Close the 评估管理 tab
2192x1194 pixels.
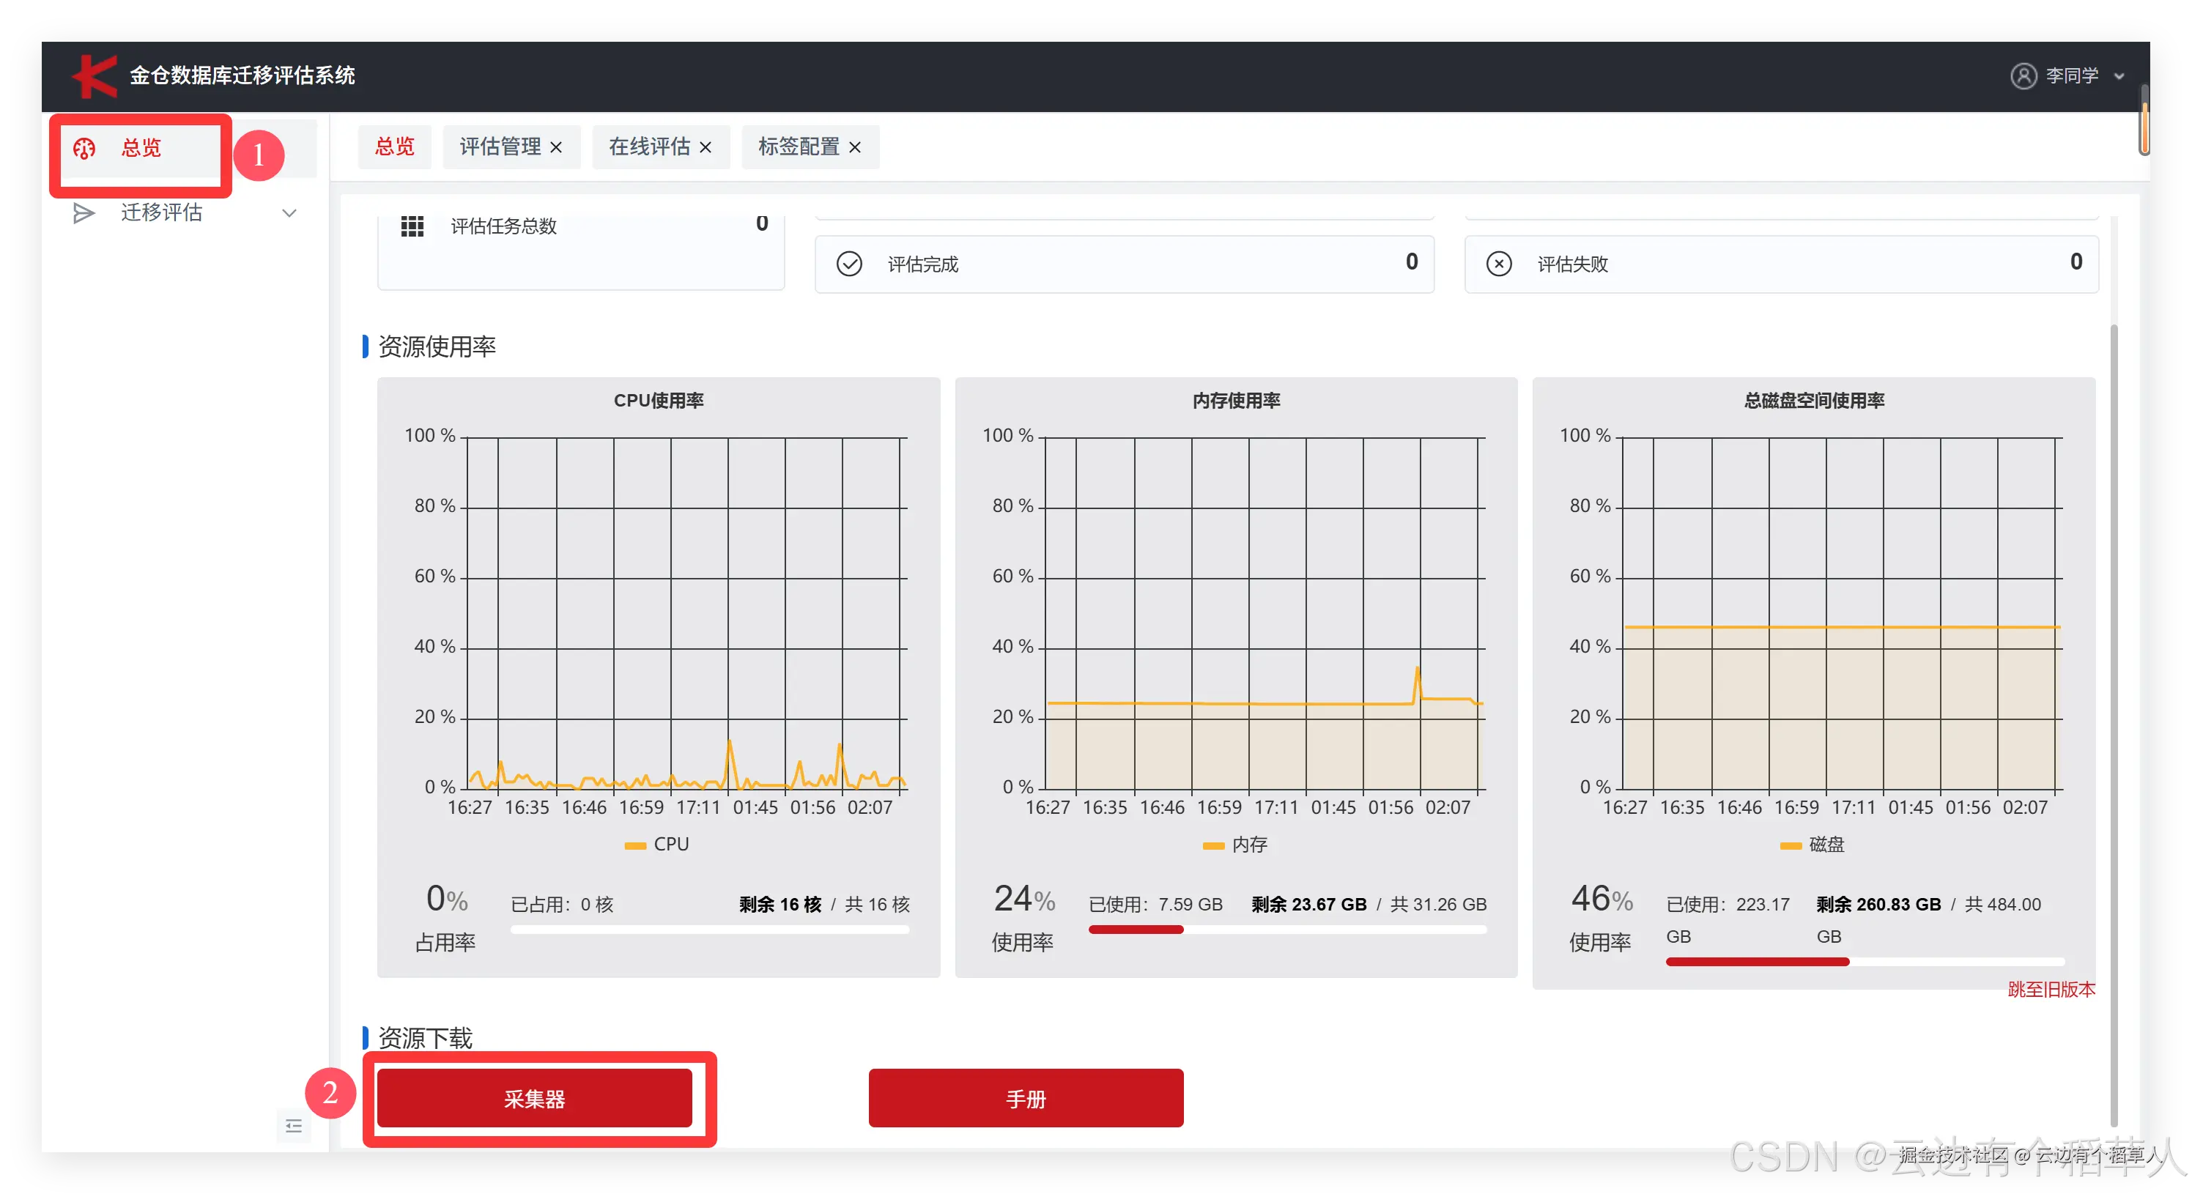[x=557, y=147]
